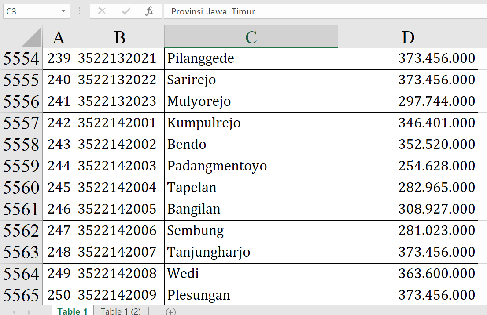Select the cell containing Padangmentoyo
487x315 pixels.
click(251, 166)
